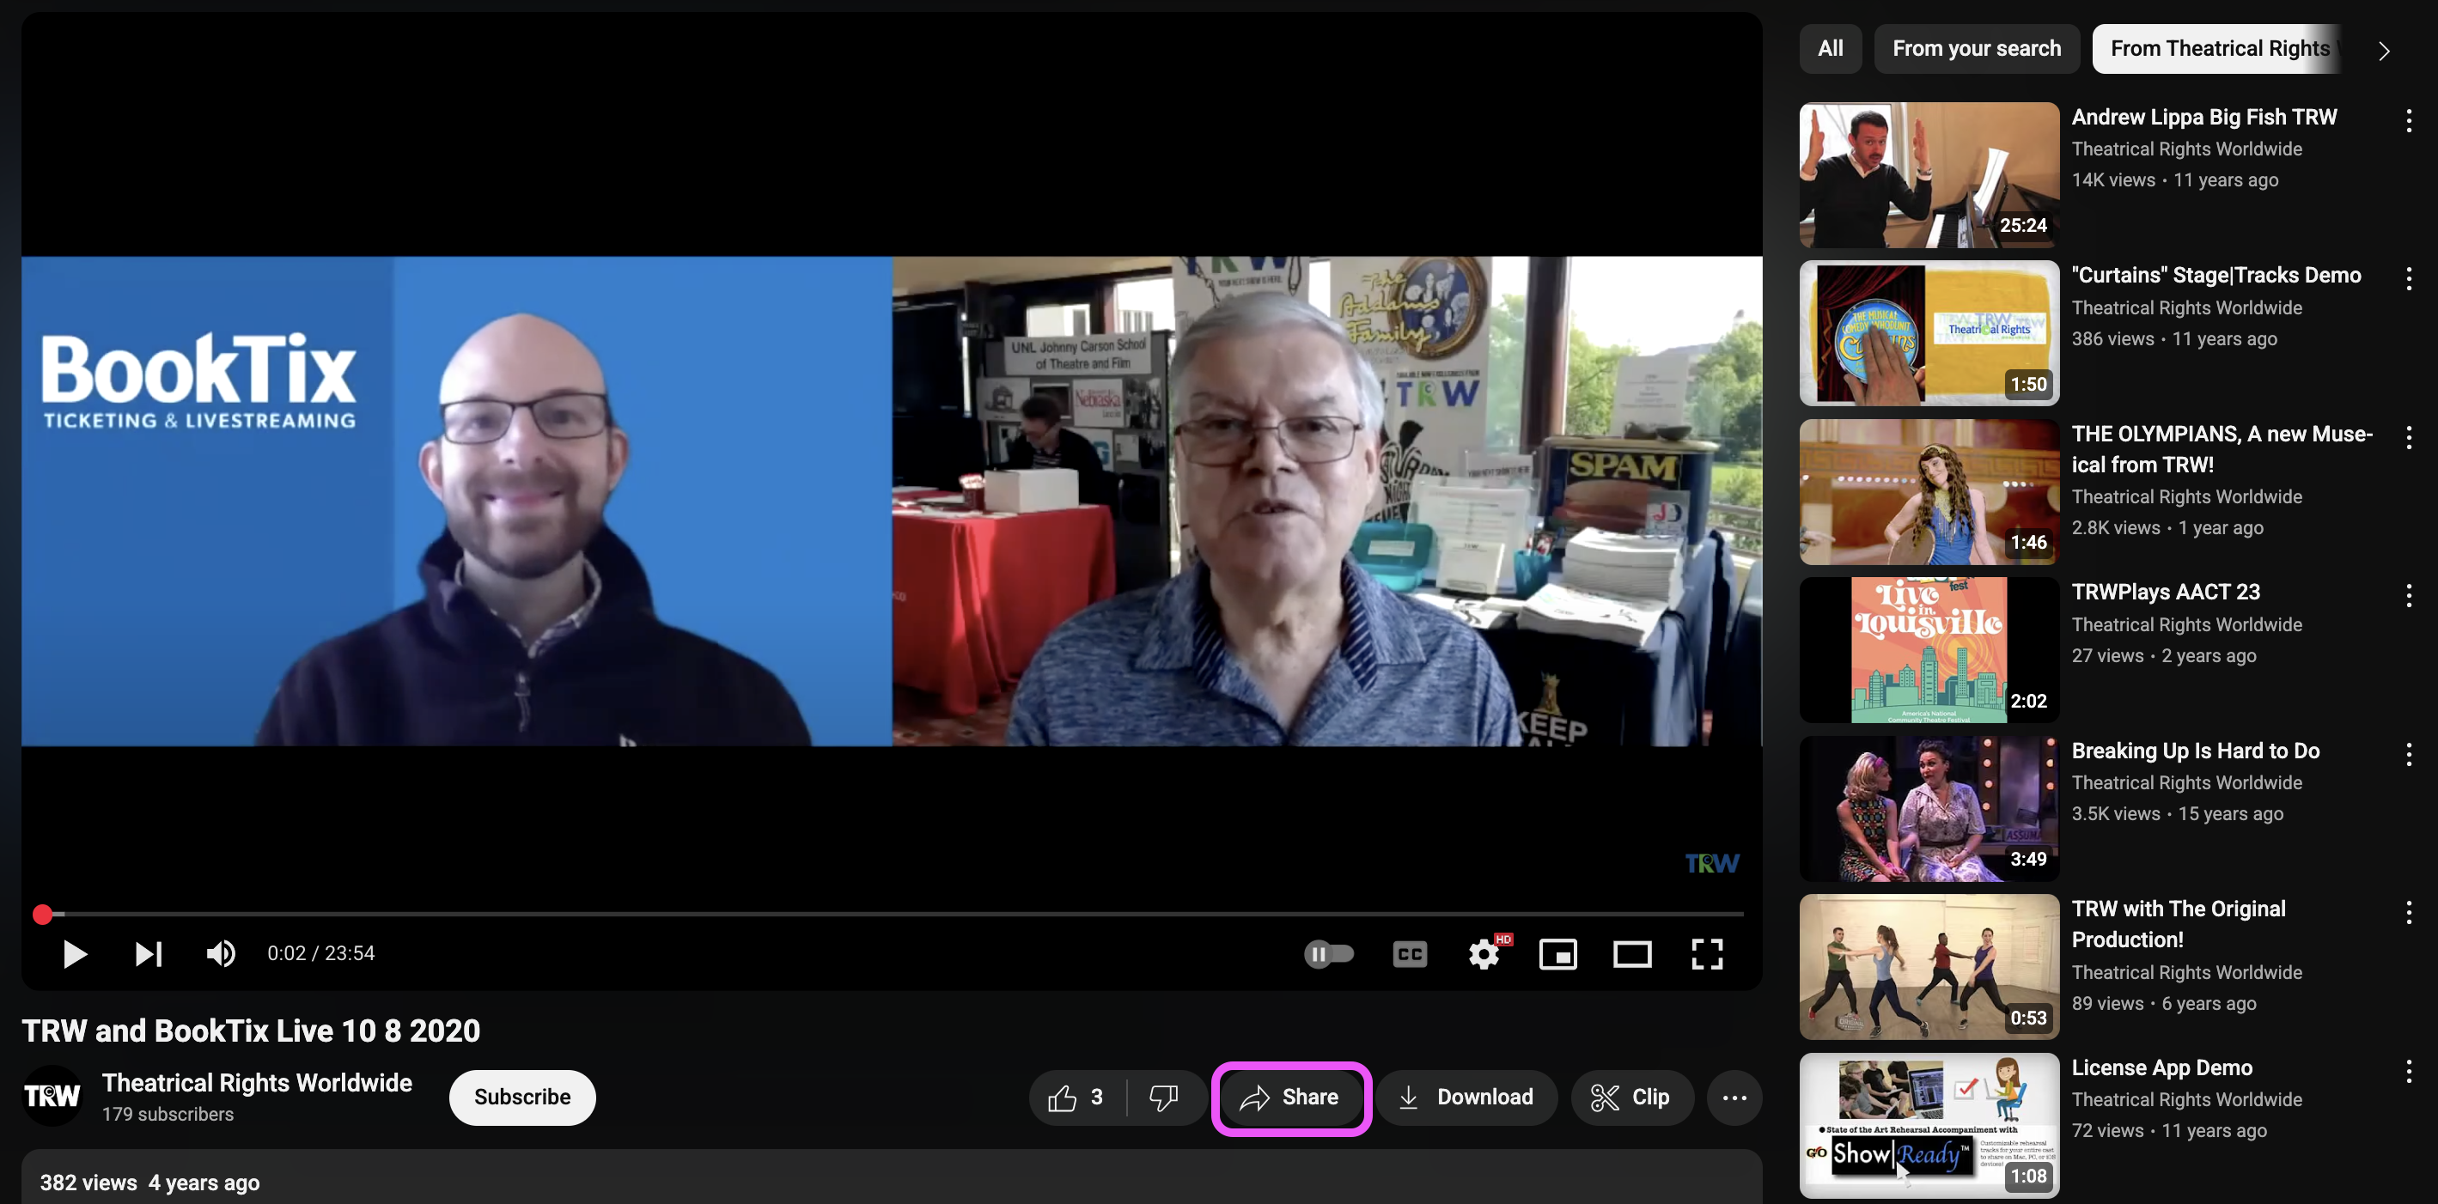
Task: Mute the video volume speaker icon
Action: (221, 953)
